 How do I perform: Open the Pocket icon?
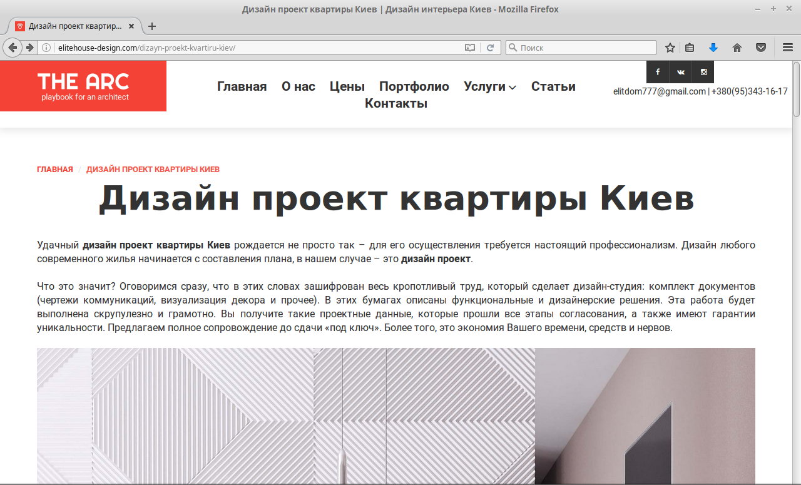coord(761,48)
